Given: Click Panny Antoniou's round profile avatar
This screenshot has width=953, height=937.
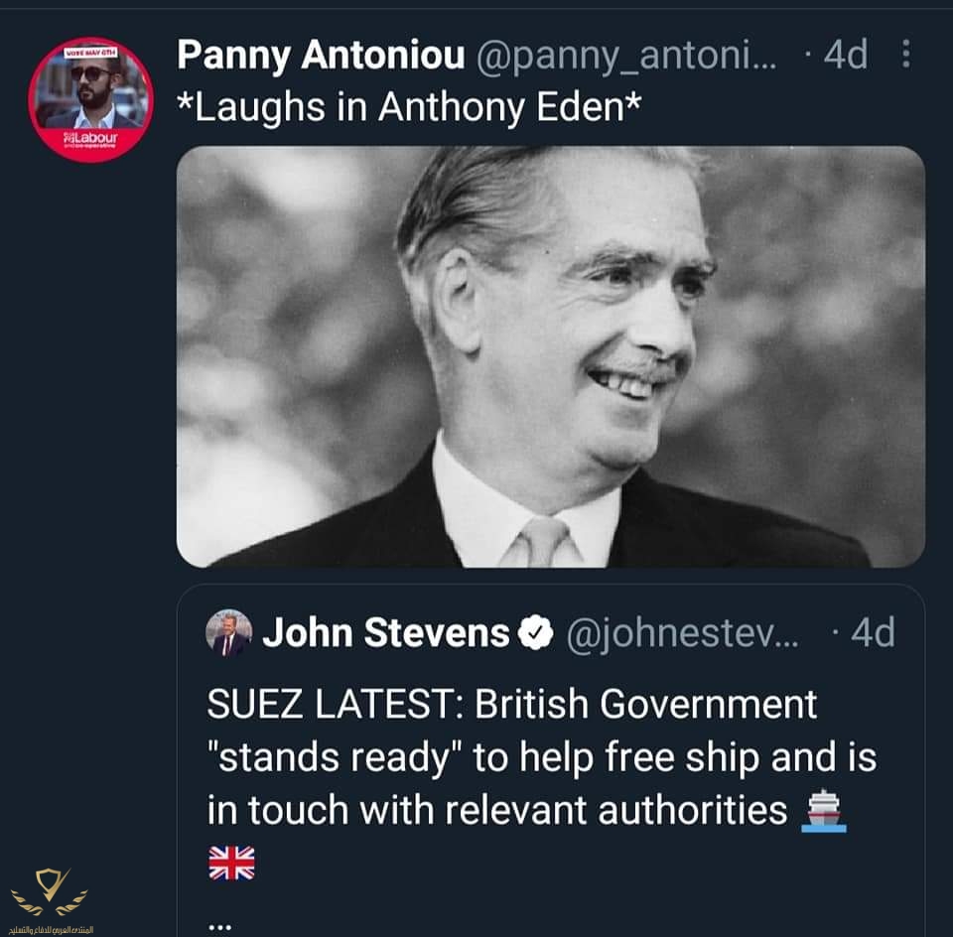Looking at the screenshot, I should click(x=90, y=99).
